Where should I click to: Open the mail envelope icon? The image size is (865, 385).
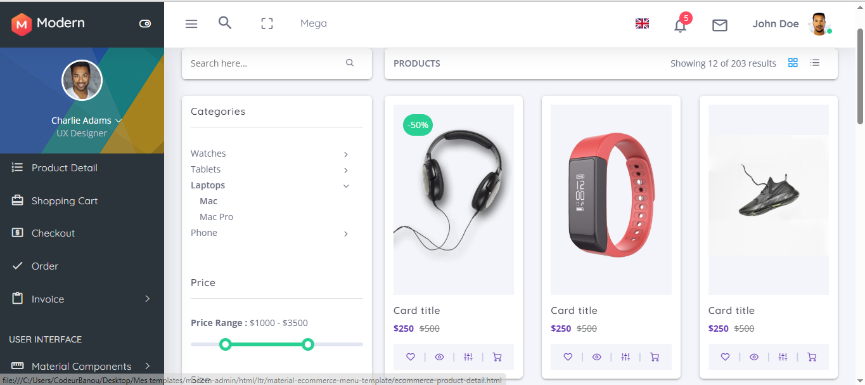click(719, 25)
